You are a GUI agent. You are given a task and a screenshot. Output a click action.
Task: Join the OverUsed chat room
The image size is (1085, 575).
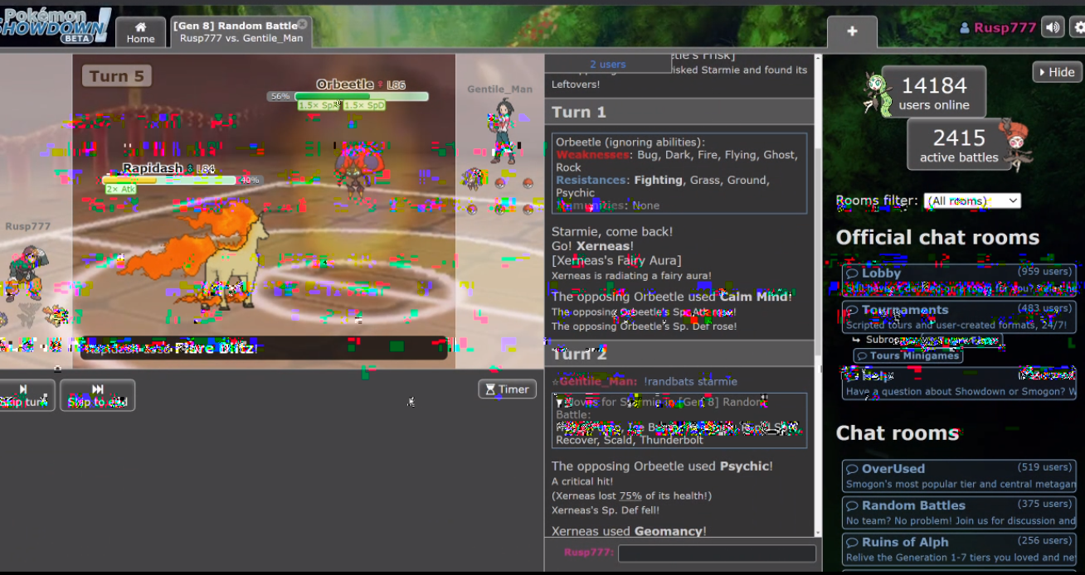click(959, 476)
